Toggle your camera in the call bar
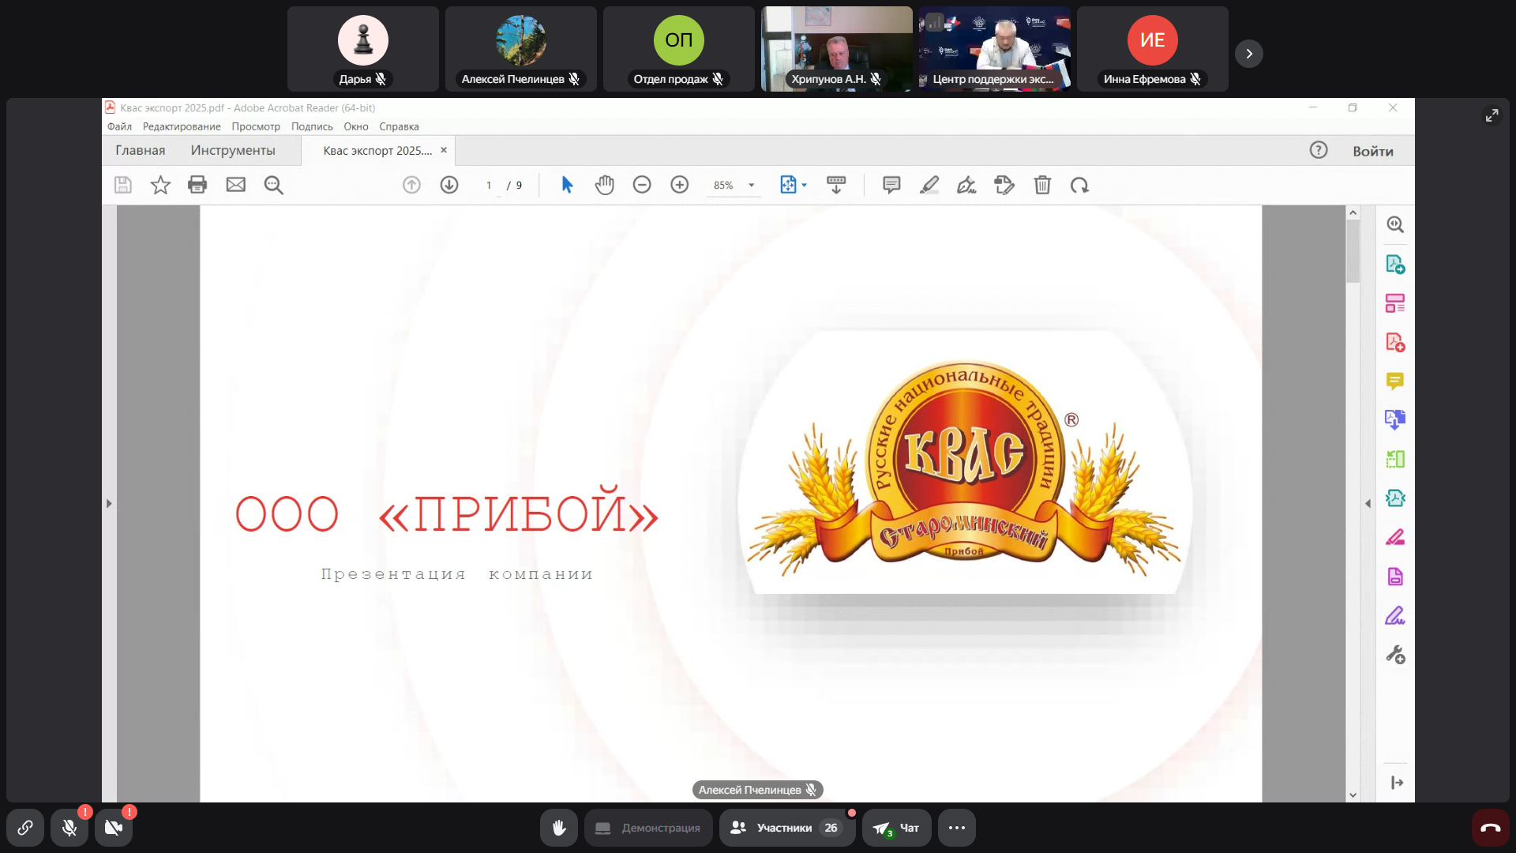Image resolution: width=1516 pixels, height=853 pixels. pos(114,828)
